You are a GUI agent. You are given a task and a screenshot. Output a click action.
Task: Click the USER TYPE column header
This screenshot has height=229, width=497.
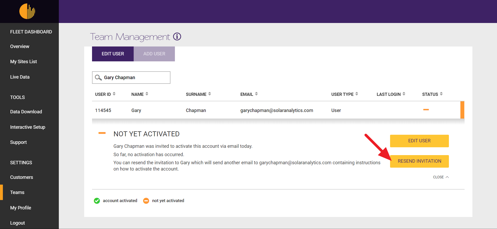click(x=342, y=94)
